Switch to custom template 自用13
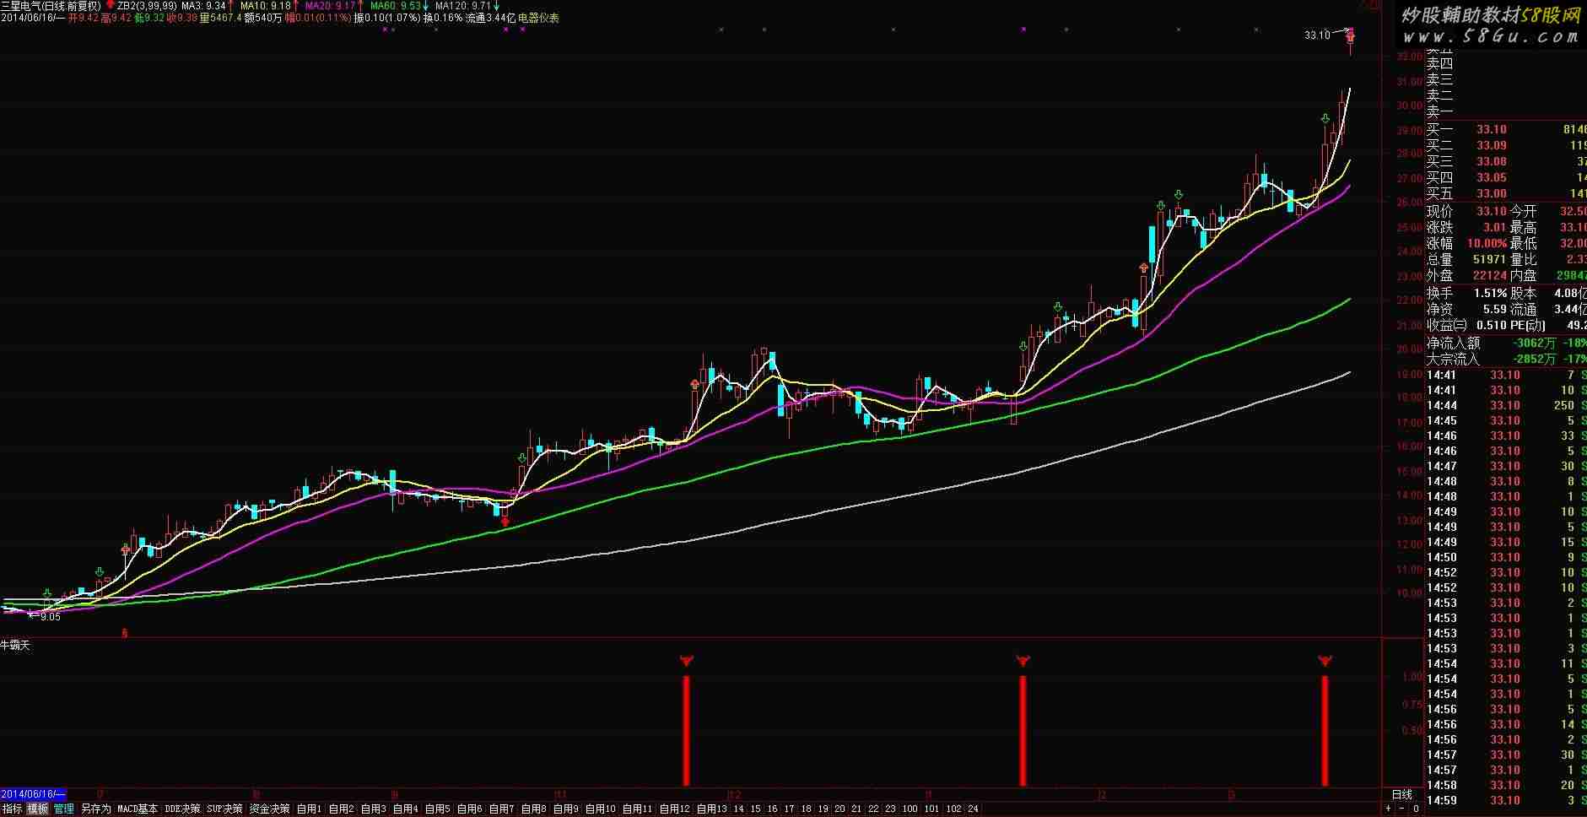The width and height of the screenshot is (1587, 817). [x=712, y=809]
